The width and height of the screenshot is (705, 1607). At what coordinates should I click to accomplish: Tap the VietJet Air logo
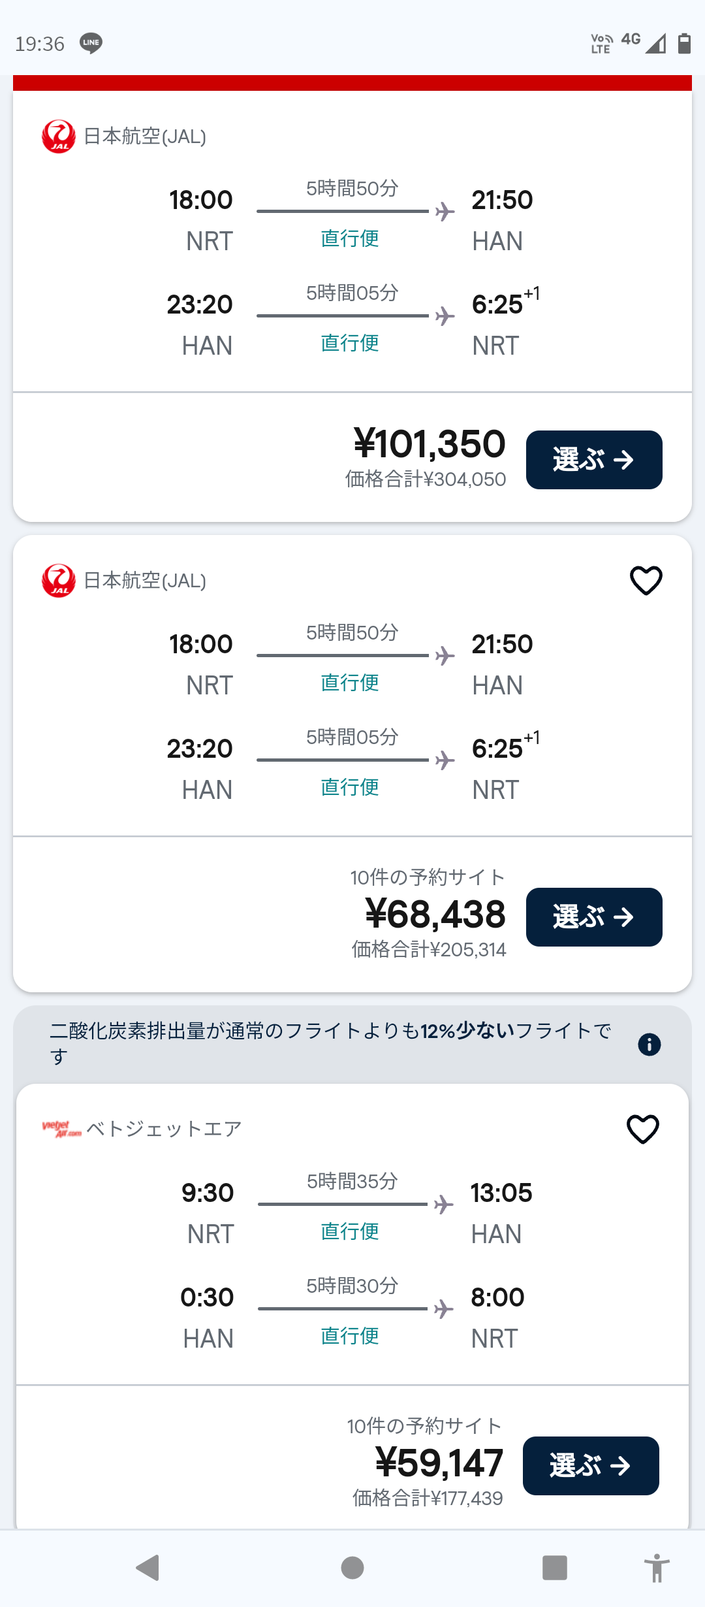click(x=61, y=1129)
